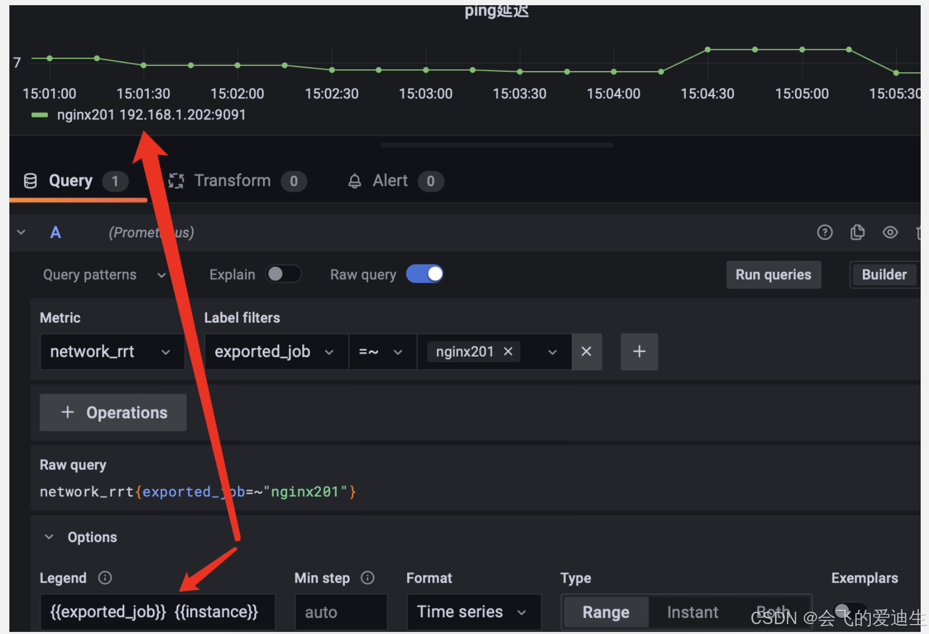Screen dimensions: 929x634
Task: Delete the exported_job label filter
Action: (x=586, y=352)
